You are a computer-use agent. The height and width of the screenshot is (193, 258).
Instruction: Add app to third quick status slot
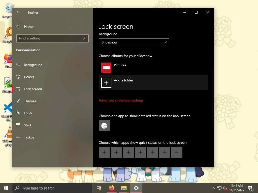click(128, 152)
